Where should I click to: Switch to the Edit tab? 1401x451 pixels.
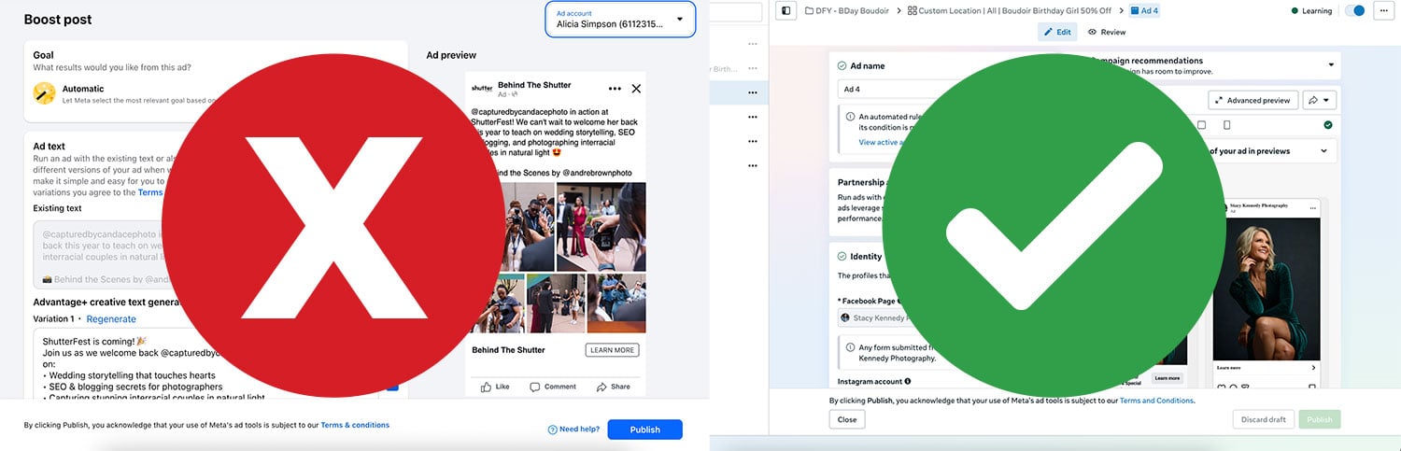1057,32
